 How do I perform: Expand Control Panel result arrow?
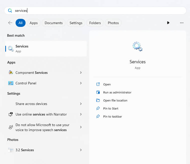coord(81,83)
